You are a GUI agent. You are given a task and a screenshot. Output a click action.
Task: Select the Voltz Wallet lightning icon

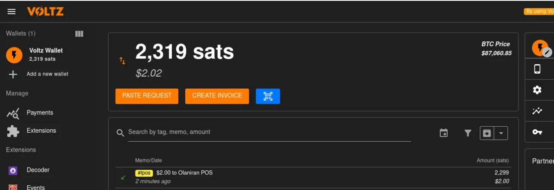14,55
